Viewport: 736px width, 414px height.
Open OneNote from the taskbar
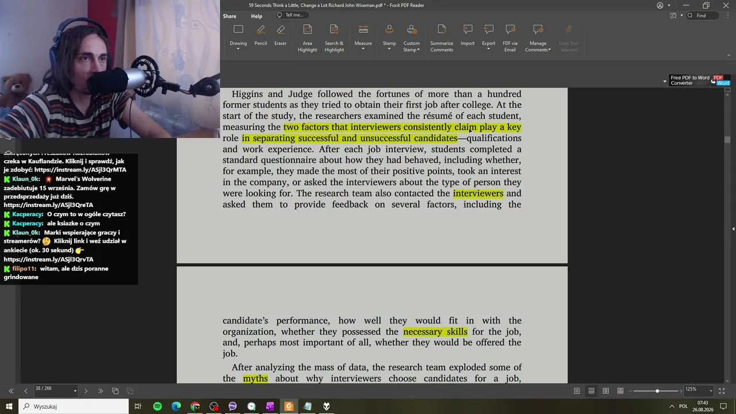270,407
